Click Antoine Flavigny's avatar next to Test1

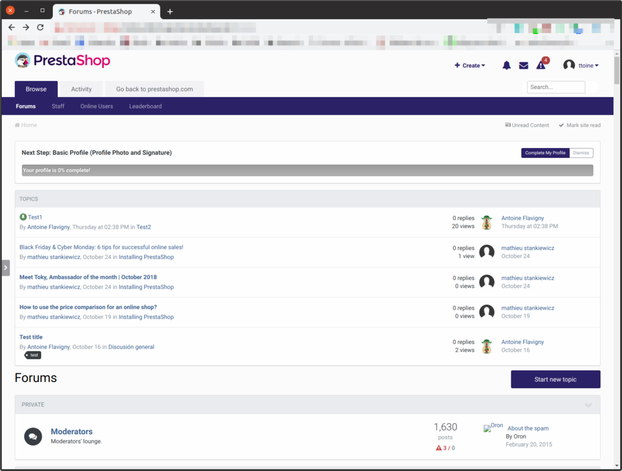[486, 222]
